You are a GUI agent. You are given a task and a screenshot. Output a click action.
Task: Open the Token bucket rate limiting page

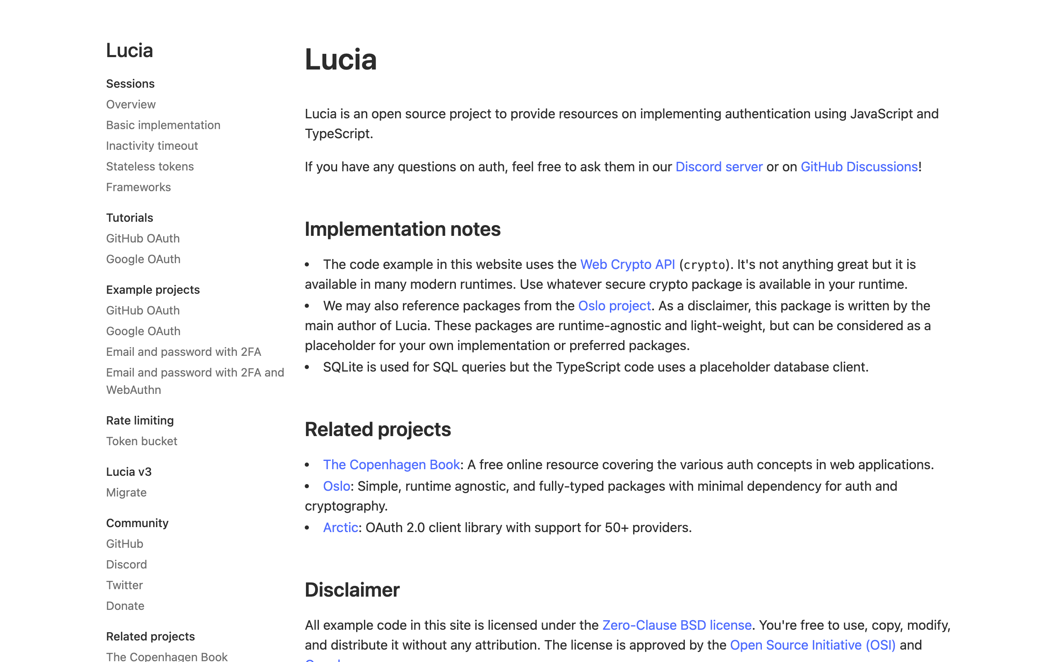(x=141, y=441)
